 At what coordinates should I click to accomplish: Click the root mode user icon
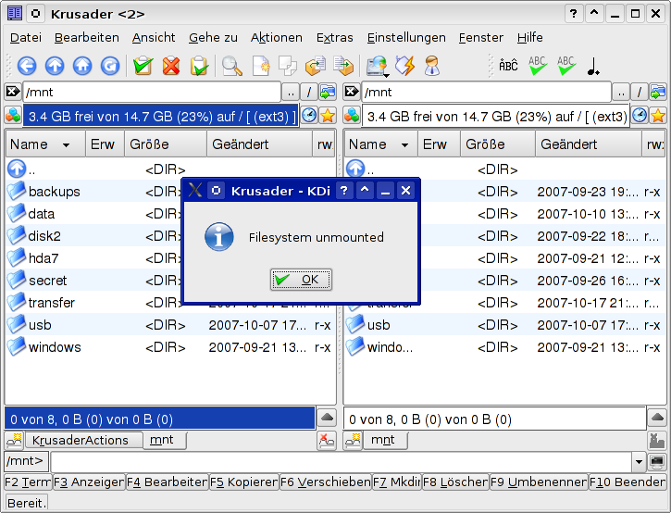coord(432,66)
